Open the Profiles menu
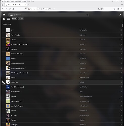The width and height of the screenshot is (124, 126). click(24, 1)
